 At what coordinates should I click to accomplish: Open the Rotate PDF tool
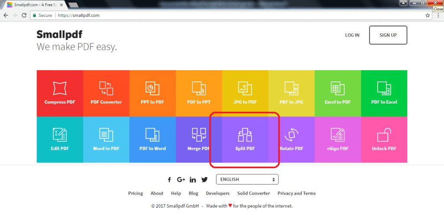pos(291,140)
